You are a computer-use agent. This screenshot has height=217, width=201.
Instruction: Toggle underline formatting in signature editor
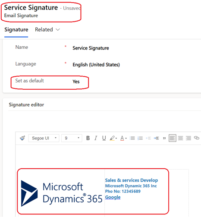[104, 138]
